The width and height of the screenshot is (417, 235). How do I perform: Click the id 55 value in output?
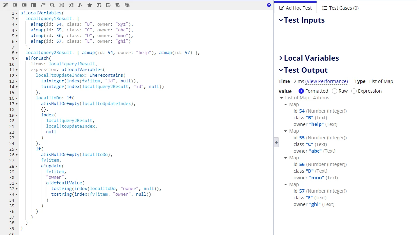click(x=302, y=138)
